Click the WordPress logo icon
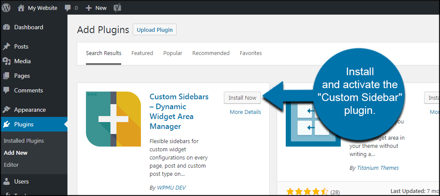This screenshot has width=440, height=196. [6, 8]
